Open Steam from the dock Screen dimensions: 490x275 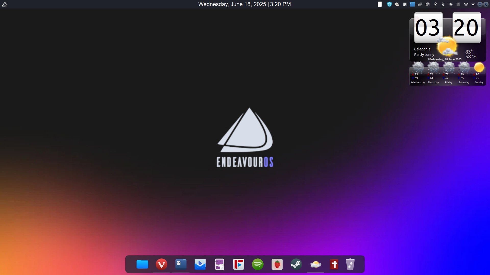(296, 264)
